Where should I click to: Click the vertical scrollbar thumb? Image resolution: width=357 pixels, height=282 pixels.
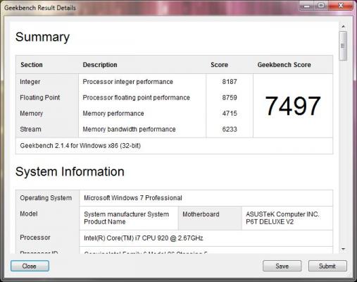pos(343,46)
